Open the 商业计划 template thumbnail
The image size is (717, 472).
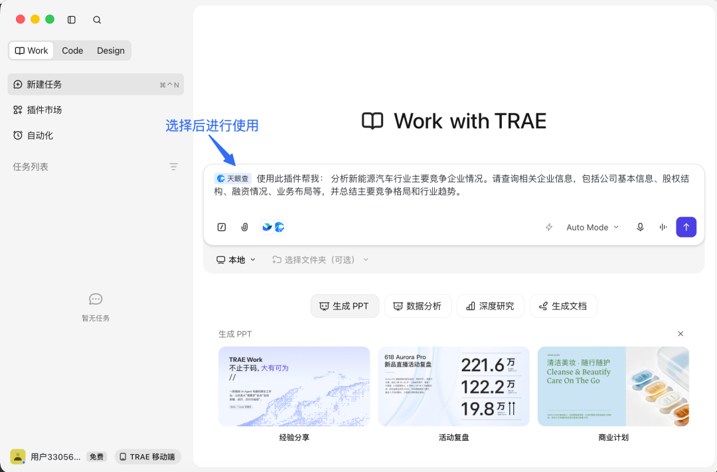pyautogui.click(x=613, y=386)
